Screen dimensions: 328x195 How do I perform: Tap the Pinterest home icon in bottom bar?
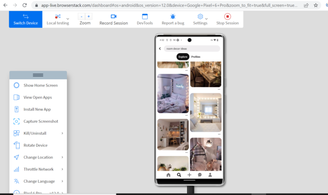coord(168,174)
